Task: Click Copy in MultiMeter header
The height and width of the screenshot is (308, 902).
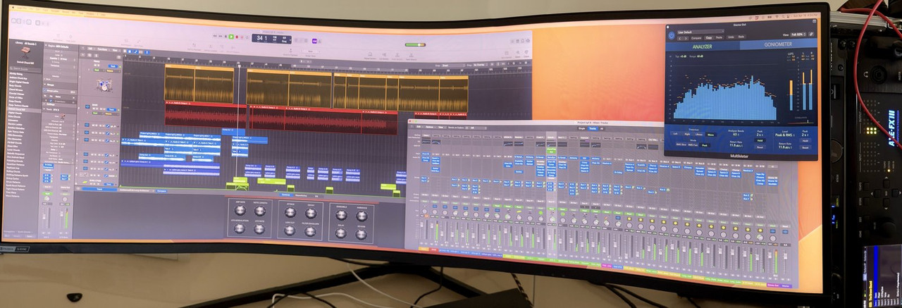Action: click(709, 38)
